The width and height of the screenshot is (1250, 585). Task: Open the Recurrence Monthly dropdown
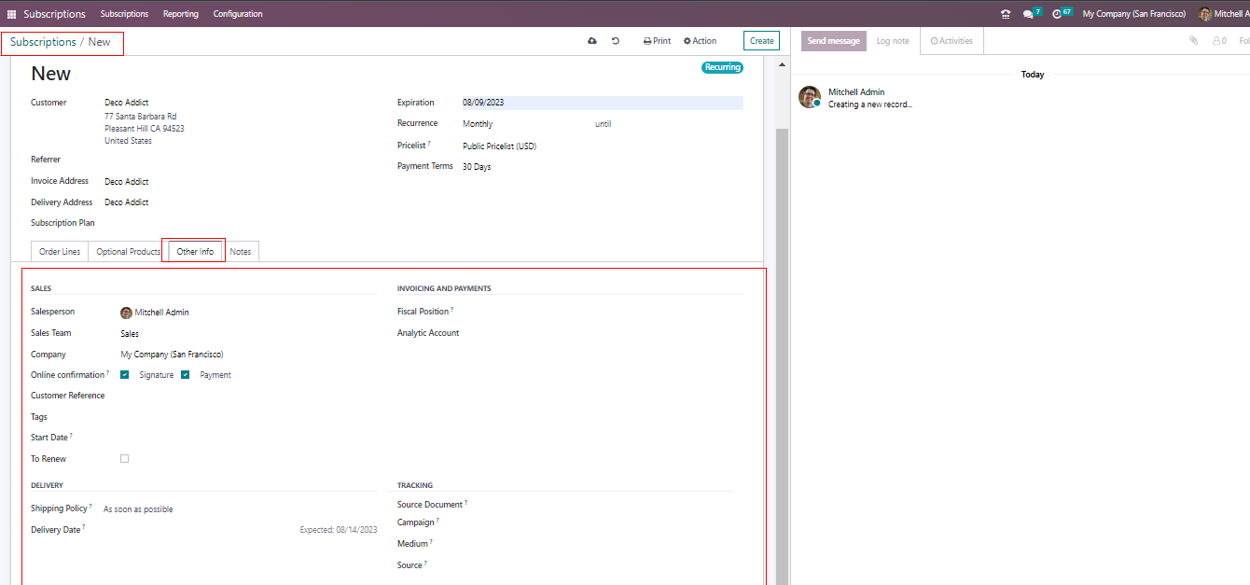pos(522,124)
